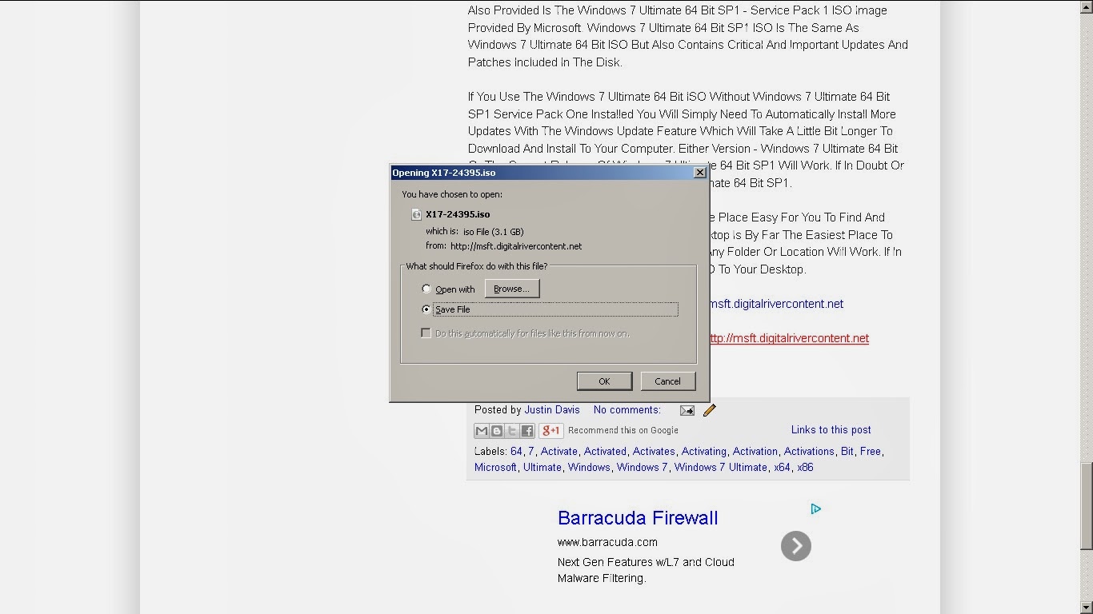
Task: Open the 'Windows 7 Ultimate' label link
Action: (x=721, y=467)
